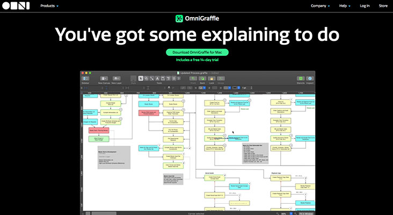Click the free 14-day trial text
Image resolution: width=393 pixels, height=215 pixels.
pyautogui.click(x=197, y=60)
